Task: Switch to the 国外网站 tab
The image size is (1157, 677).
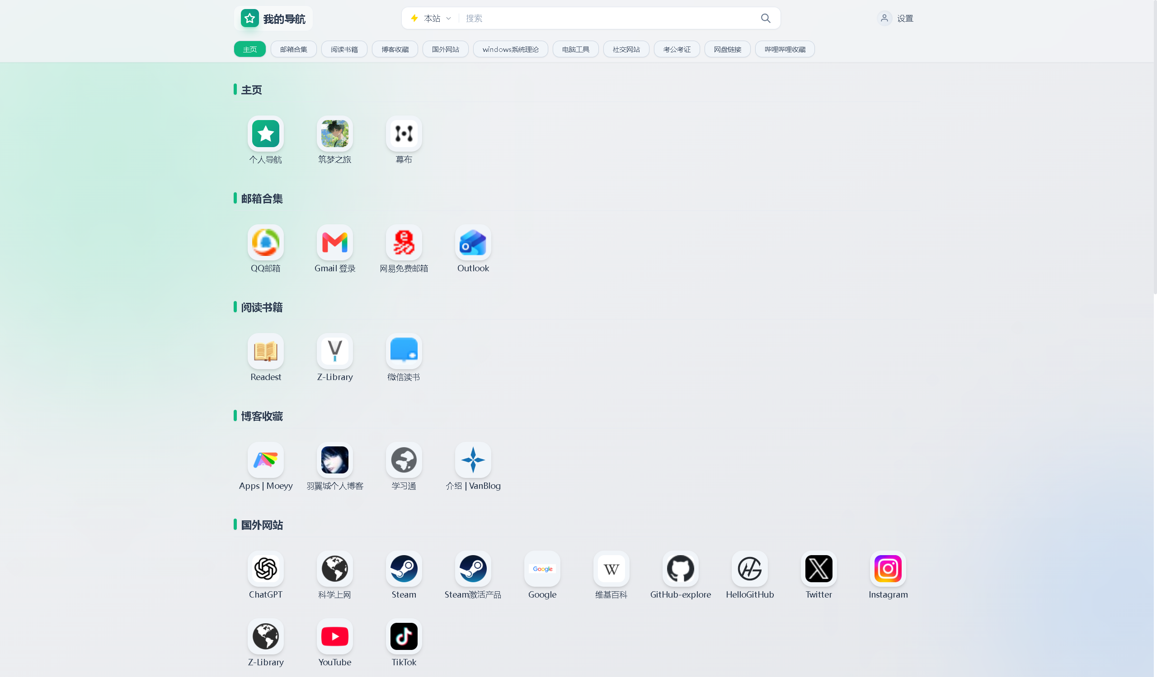Action: pos(445,49)
